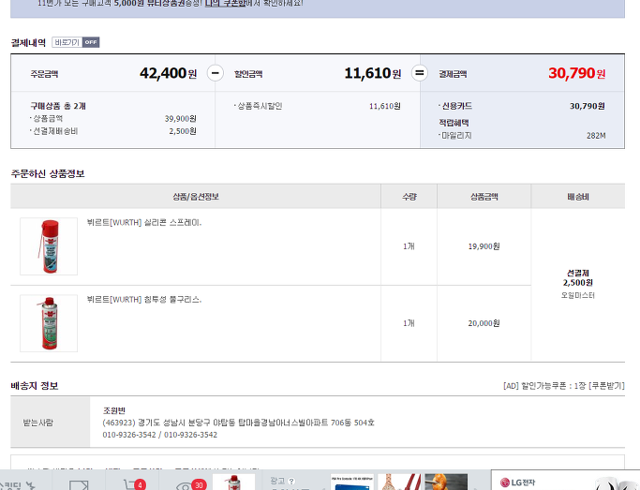Select the mileage value 282M

tap(596, 136)
